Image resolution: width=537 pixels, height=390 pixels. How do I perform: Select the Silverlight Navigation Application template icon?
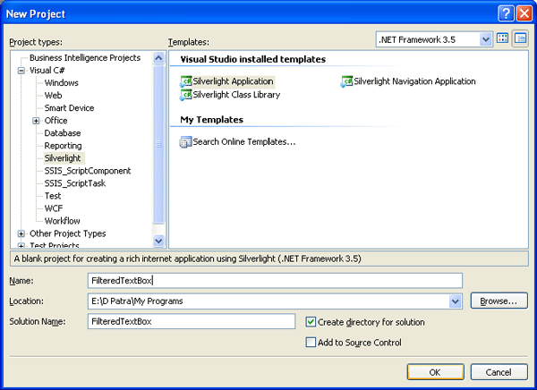point(346,81)
